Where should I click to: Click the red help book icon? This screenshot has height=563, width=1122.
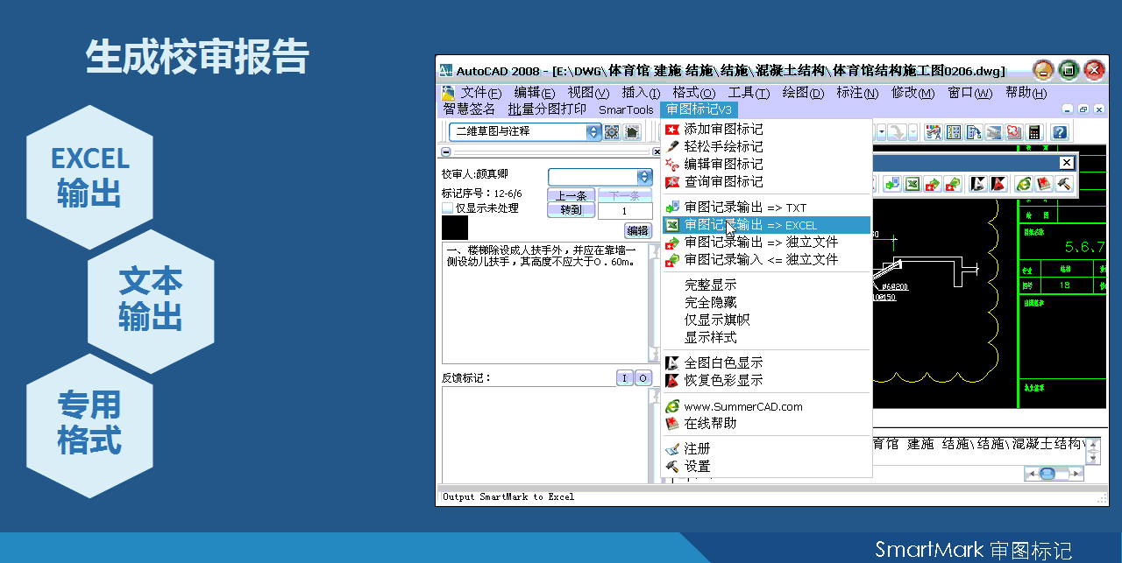click(1043, 184)
